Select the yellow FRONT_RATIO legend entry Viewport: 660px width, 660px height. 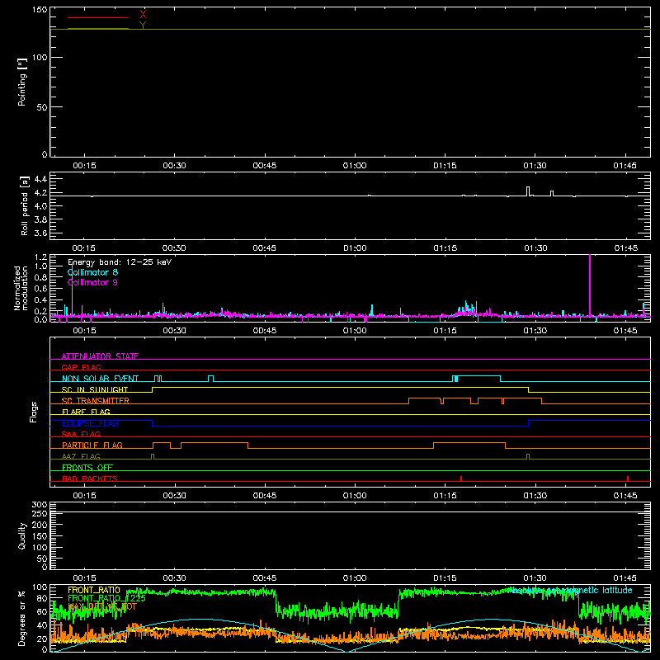coord(94,590)
